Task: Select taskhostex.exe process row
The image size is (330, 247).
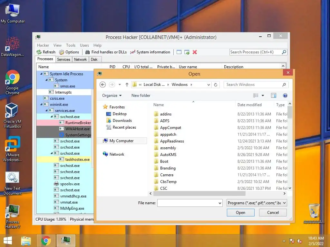Action: [64, 160]
